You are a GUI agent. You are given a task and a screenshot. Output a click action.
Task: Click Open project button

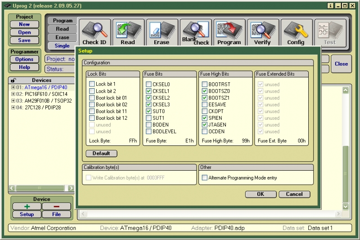pyautogui.click(x=24, y=32)
